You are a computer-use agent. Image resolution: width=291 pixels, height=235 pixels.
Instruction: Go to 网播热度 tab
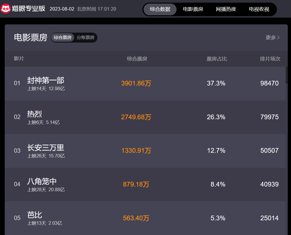coord(226,9)
